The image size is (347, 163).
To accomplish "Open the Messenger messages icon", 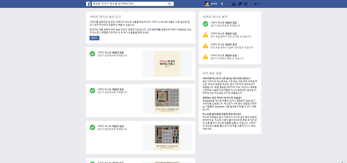I will pyautogui.click(x=240, y=4).
